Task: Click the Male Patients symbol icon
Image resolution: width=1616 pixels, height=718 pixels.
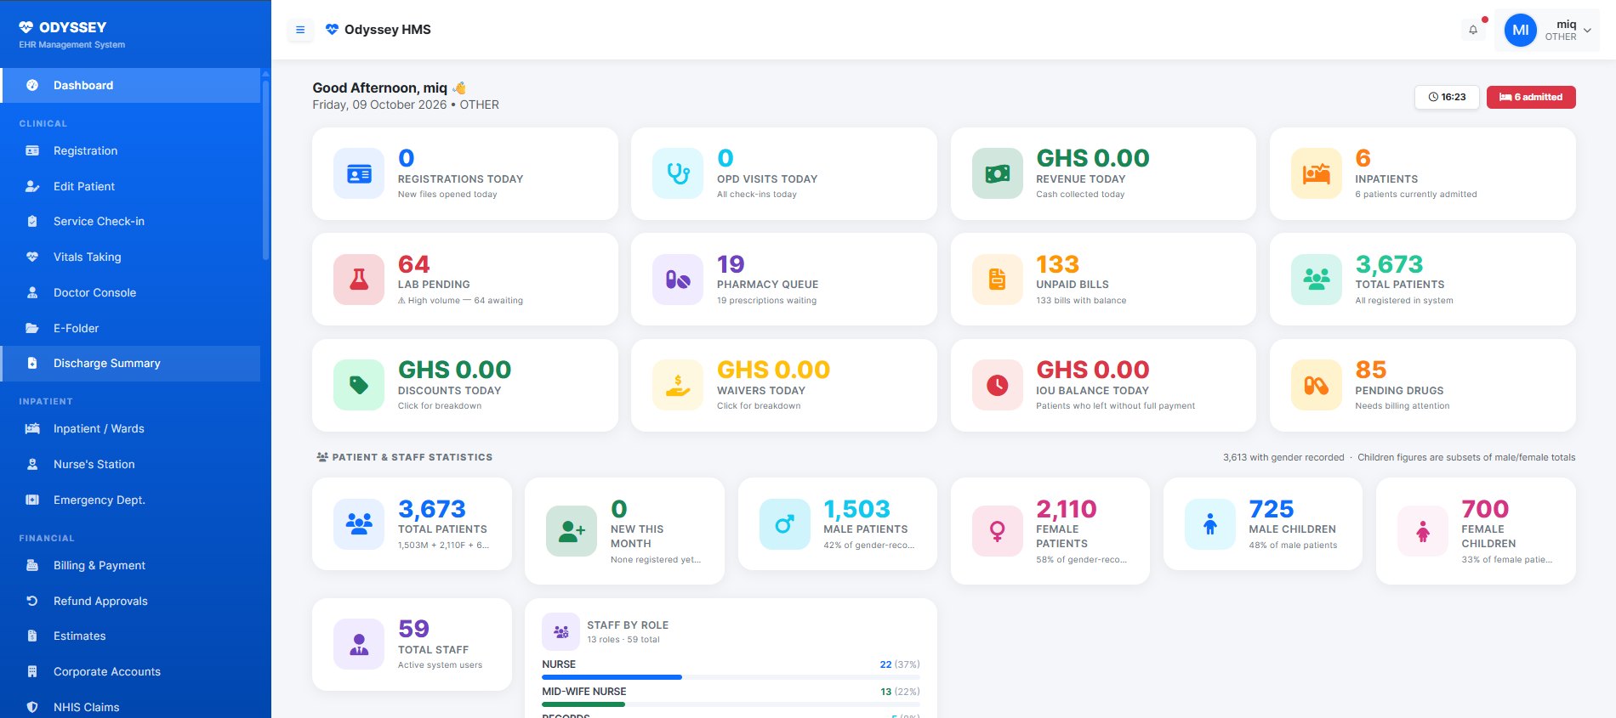Action: [x=784, y=524]
